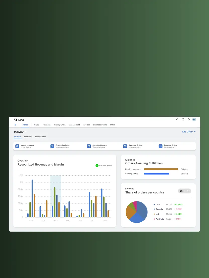The height and width of the screenshot is (278, 209).
Task: Open the KR user avatar
Action: [194, 119]
